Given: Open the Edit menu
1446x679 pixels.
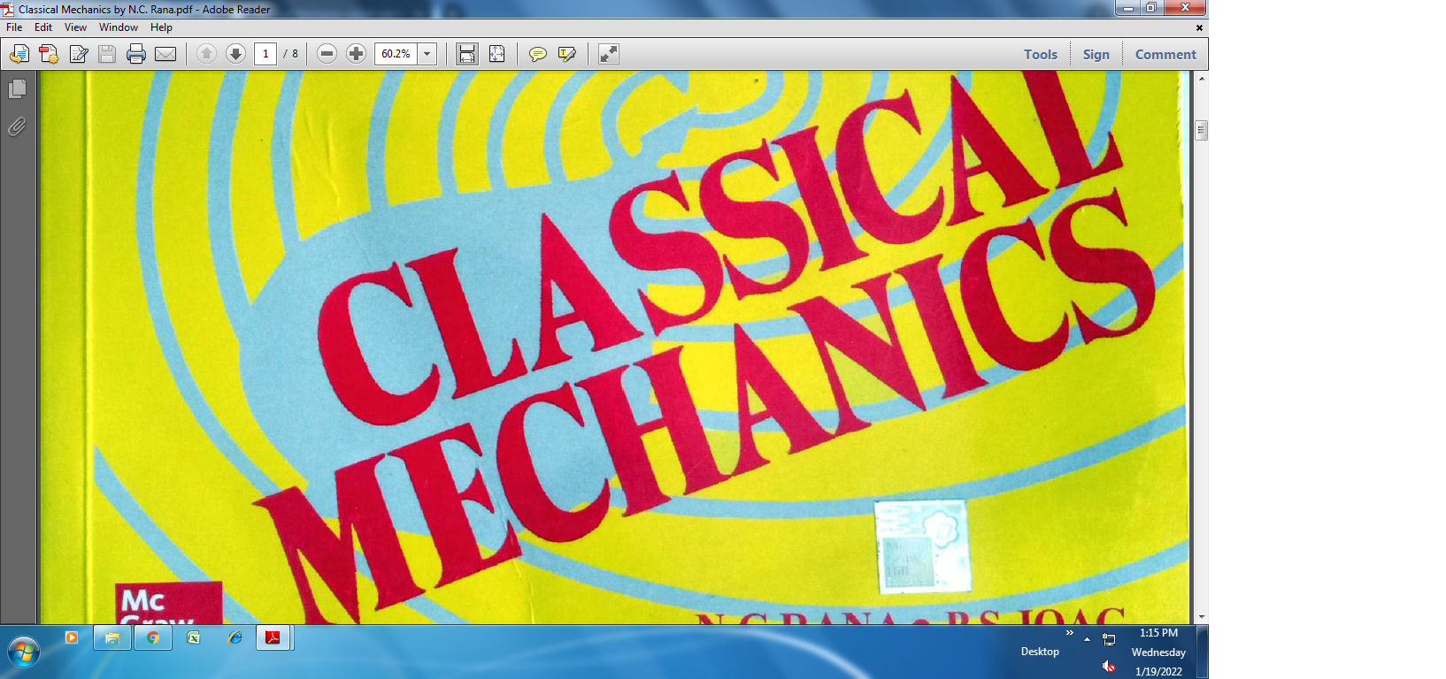Looking at the screenshot, I should (43, 27).
